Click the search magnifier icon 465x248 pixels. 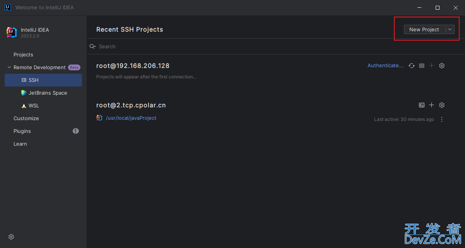point(92,46)
